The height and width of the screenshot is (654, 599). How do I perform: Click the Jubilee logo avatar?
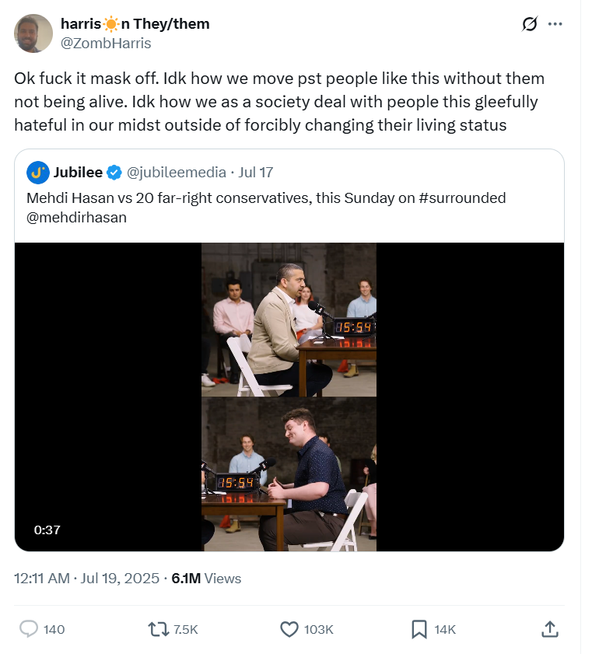click(x=38, y=173)
